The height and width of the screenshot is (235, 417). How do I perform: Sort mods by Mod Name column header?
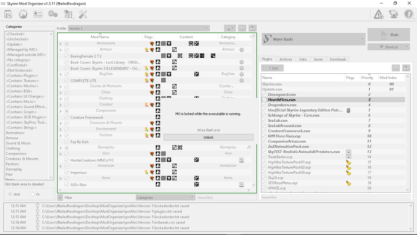pyautogui.click(x=100, y=37)
